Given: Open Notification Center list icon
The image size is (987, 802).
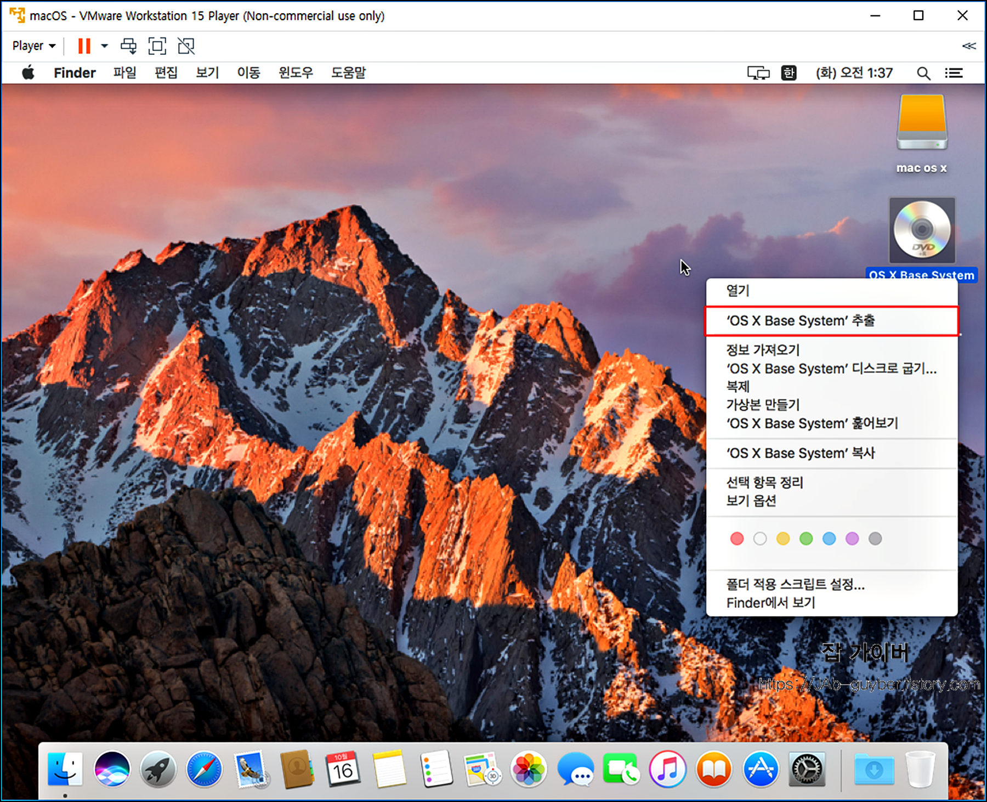Looking at the screenshot, I should 954,73.
